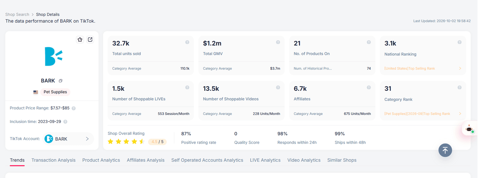This screenshot has width=481, height=178.
Task: Select the Trends tab
Action: [17, 160]
